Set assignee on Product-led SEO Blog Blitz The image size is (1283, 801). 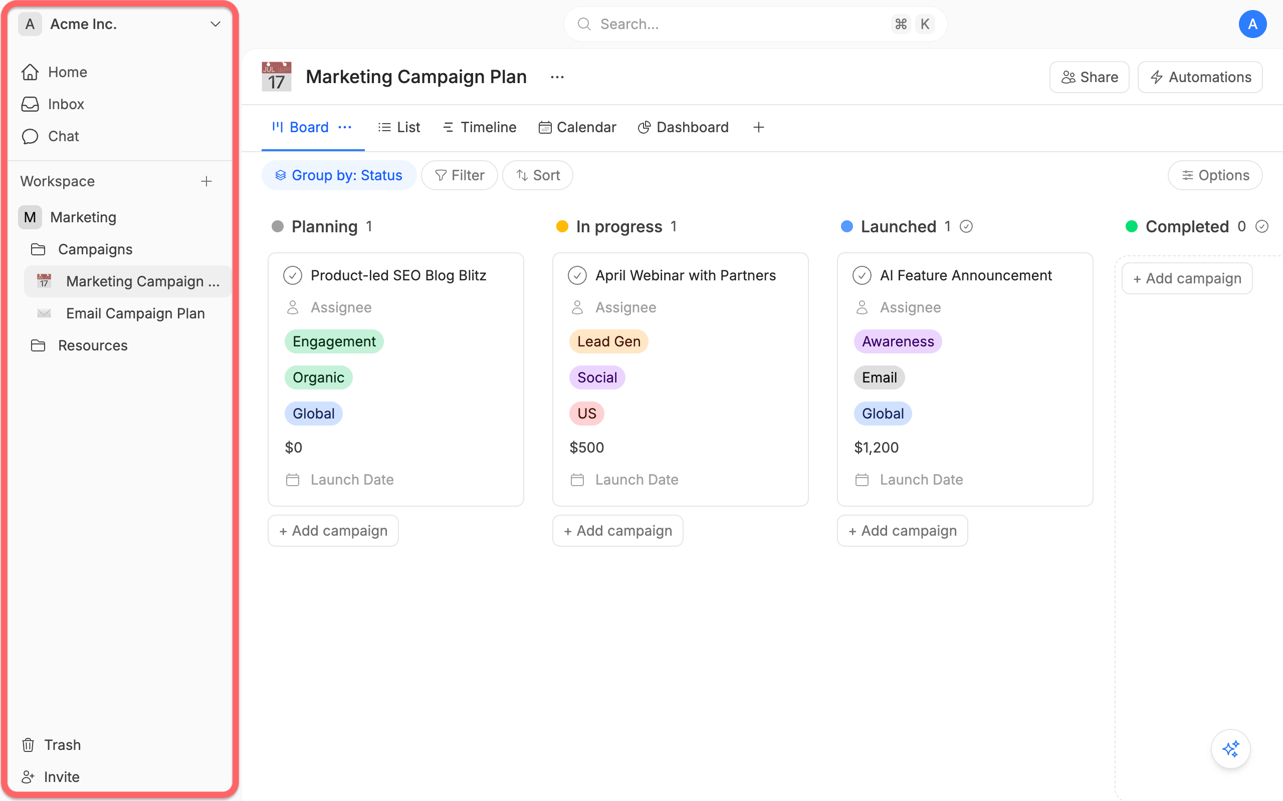(329, 307)
